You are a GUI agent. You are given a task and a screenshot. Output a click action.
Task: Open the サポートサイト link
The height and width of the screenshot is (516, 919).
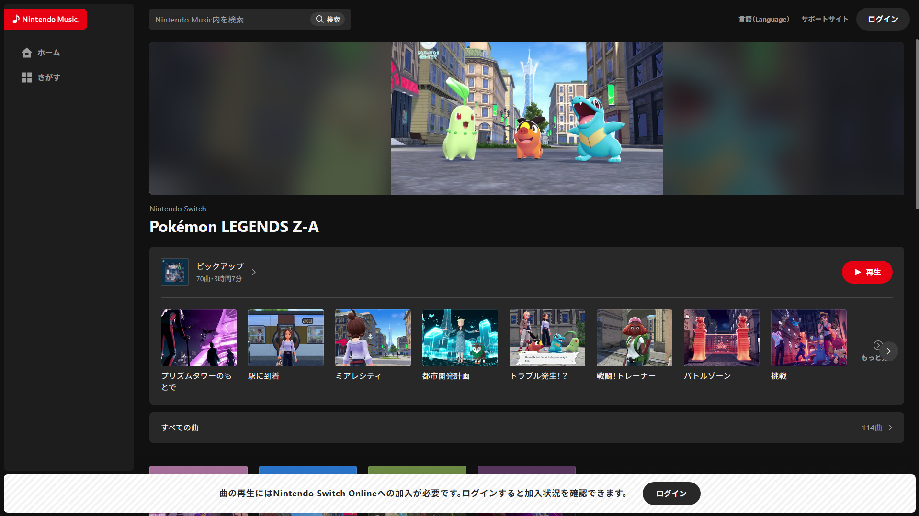pos(825,19)
